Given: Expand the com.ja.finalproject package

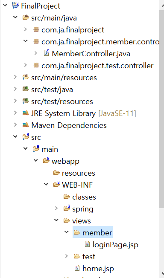Looking at the screenshot, I should tap(26, 29).
